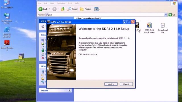182x102 pixels.
Task: Toggle the Folders pane button
Action: pos(86,9)
